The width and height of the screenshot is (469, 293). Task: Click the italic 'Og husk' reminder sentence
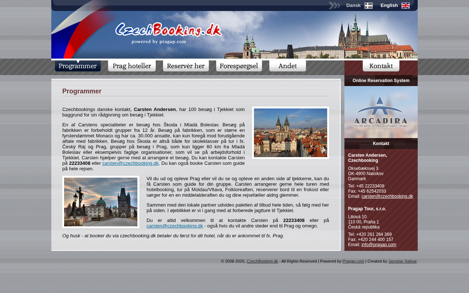click(x=173, y=236)
